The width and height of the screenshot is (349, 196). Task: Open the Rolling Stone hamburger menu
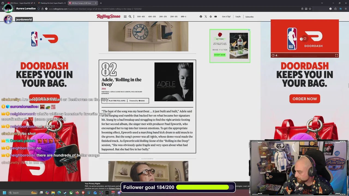pos(125,17)
